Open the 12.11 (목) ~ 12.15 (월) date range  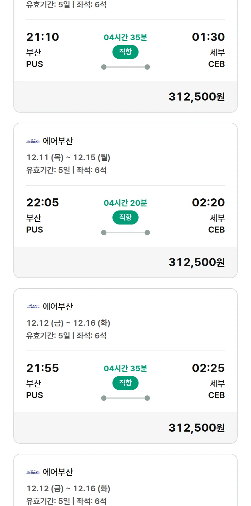coord(68,157)
